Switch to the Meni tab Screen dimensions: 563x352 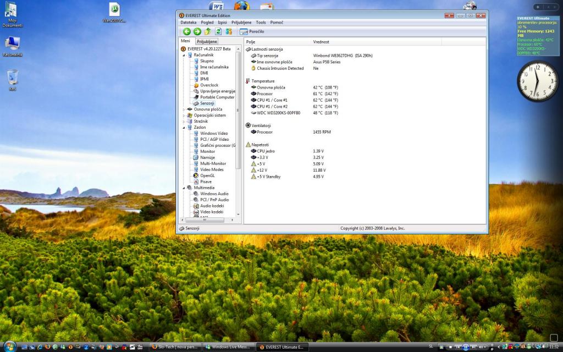point(186,41)
